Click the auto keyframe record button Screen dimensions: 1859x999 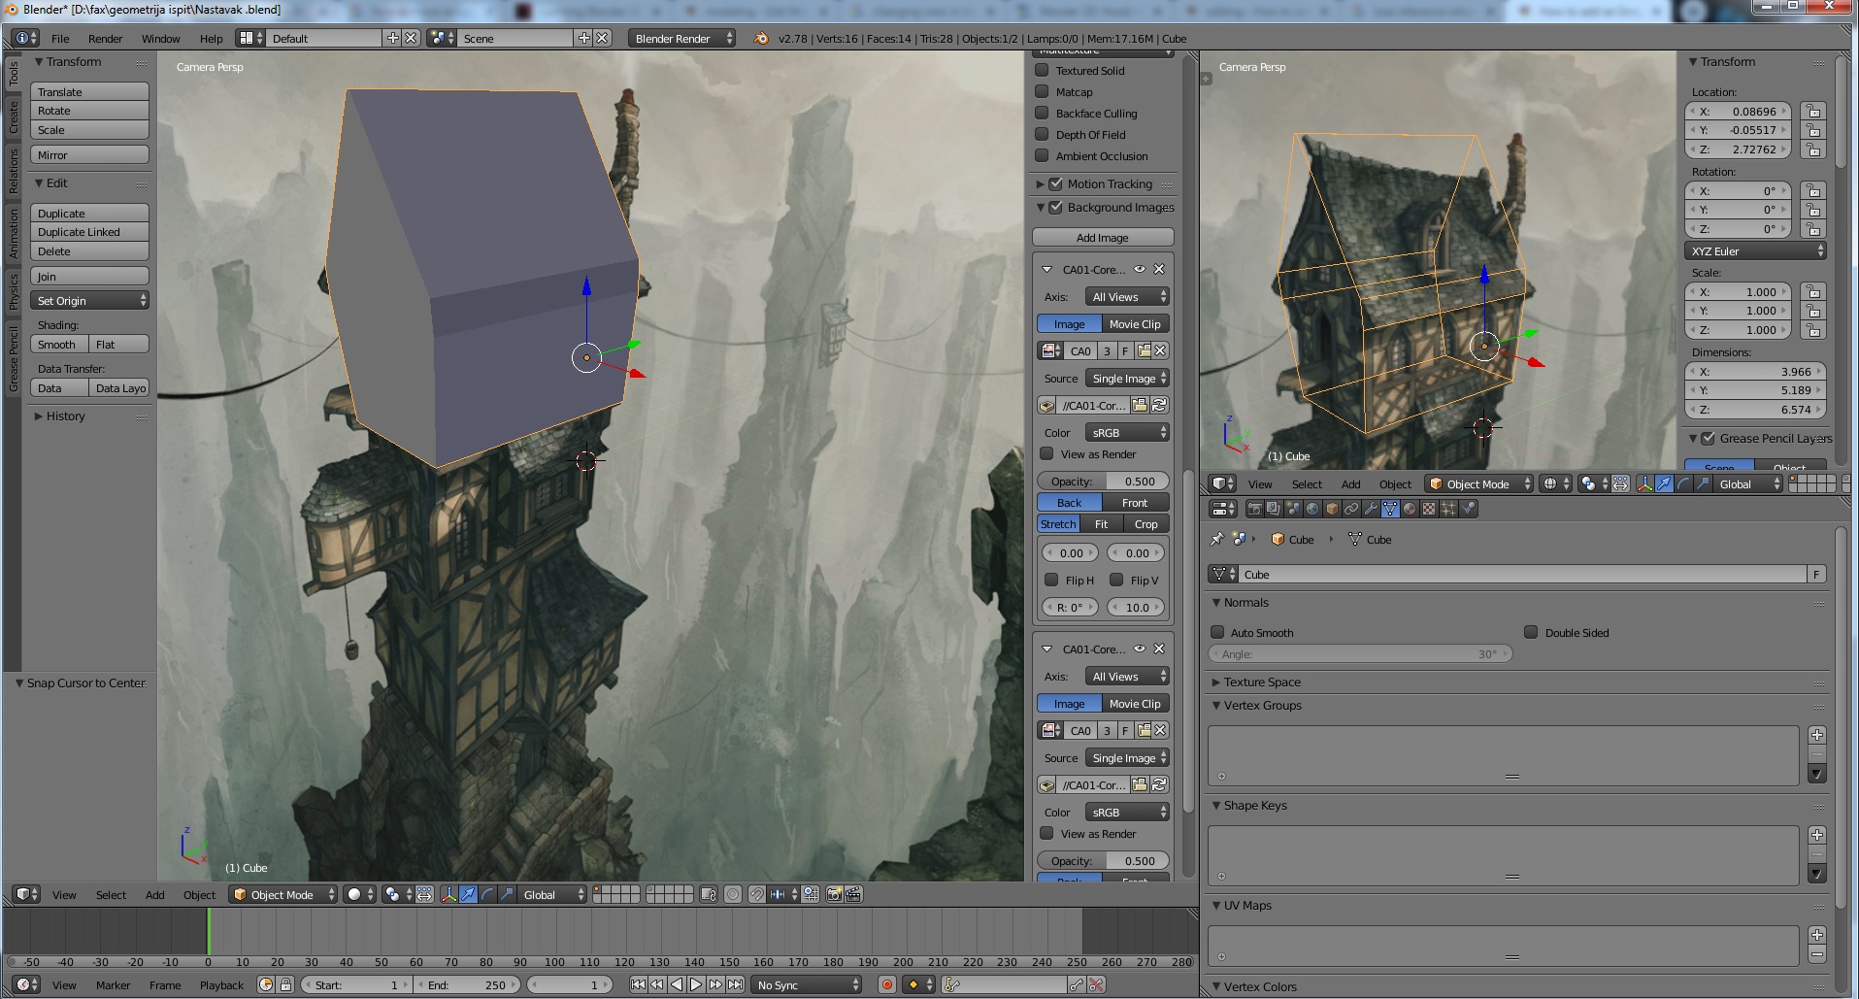click(886, 984)
